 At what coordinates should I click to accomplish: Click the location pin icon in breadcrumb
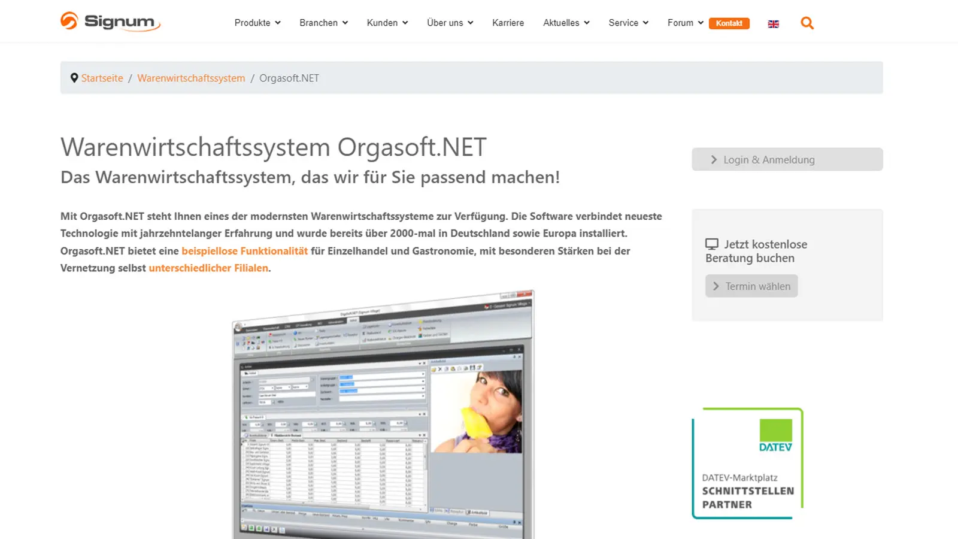click(x=74, y=78)
